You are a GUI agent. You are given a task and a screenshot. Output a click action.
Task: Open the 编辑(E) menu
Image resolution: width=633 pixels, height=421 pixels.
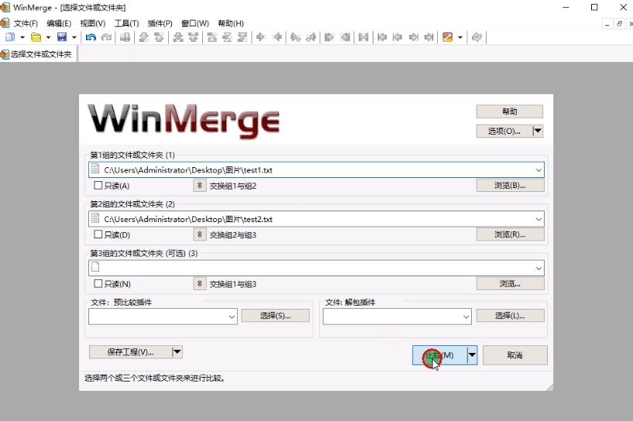pos(59,23)
